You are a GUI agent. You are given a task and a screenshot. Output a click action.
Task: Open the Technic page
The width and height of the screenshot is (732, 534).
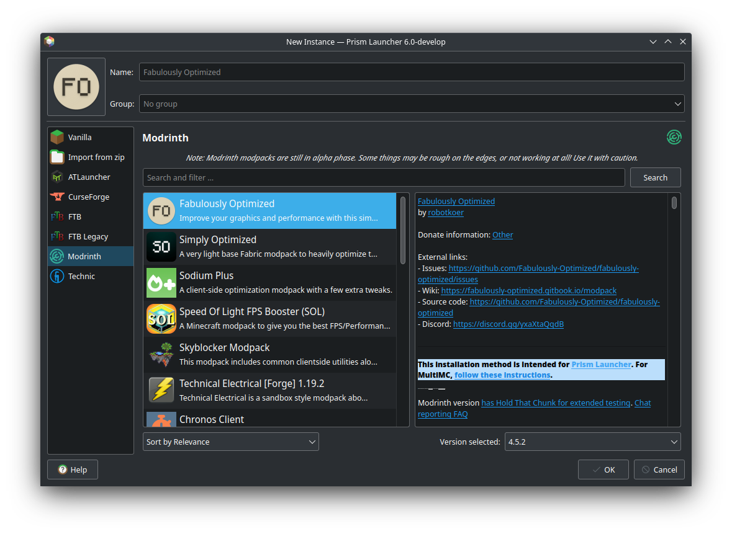(x=91, y=276)
